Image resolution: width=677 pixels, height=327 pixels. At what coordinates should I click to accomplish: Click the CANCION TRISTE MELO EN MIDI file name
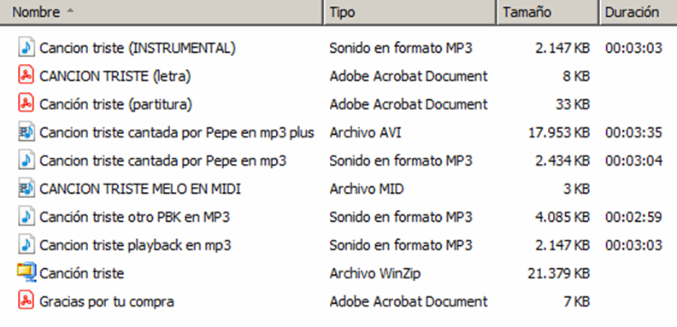click(140, 189)
